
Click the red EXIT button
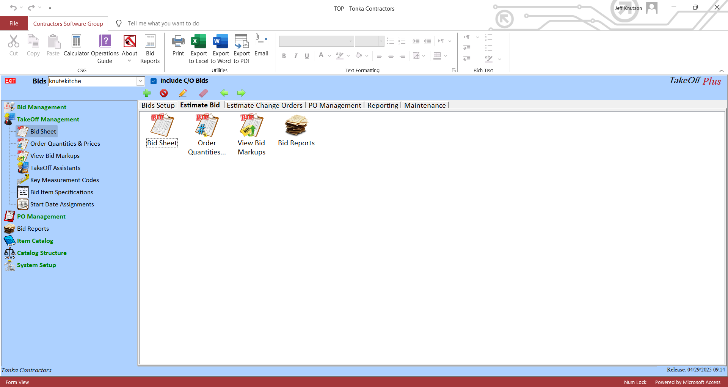(x=10, y=81)
